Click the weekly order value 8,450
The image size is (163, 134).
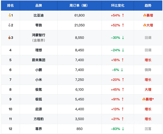coord(80,50)
